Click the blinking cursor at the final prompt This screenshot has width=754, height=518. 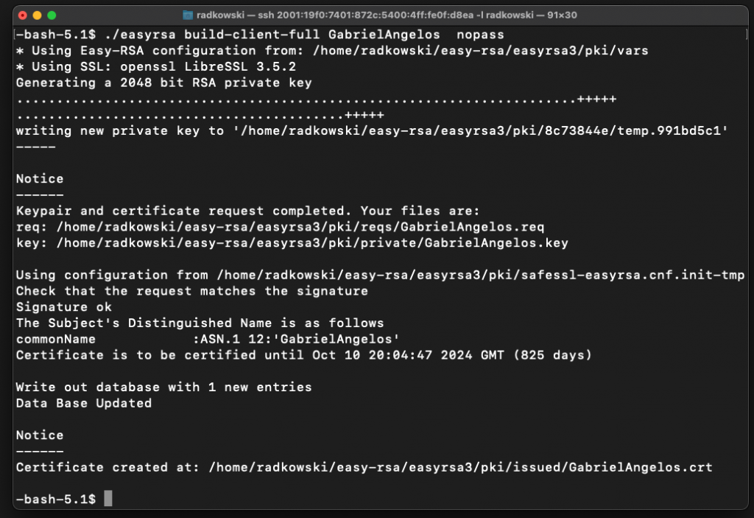point(108,498)
